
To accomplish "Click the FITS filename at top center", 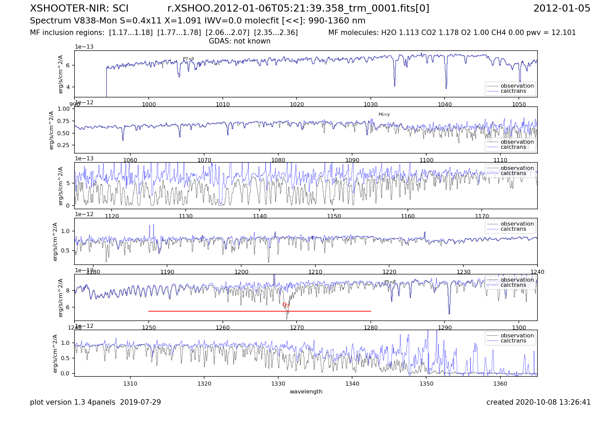I will tap(298, 8).
